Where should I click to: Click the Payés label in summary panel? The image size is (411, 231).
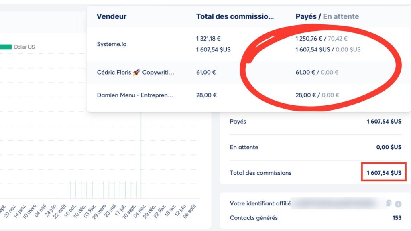click(238, 122)
